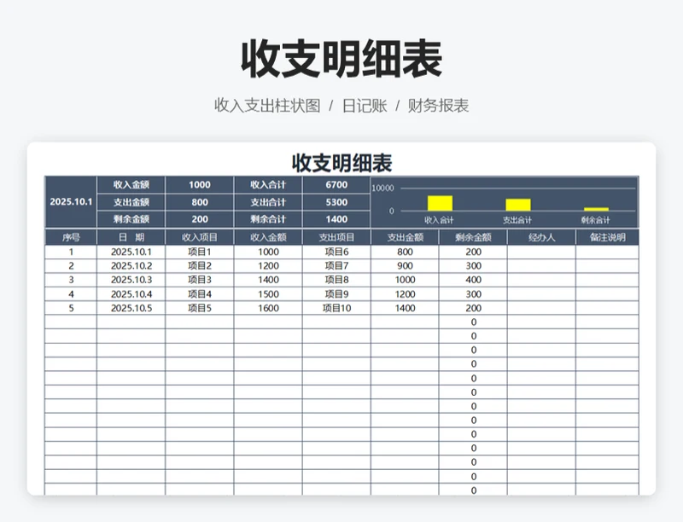Click the inner sheet title 收支明细表

click(342, 163)
